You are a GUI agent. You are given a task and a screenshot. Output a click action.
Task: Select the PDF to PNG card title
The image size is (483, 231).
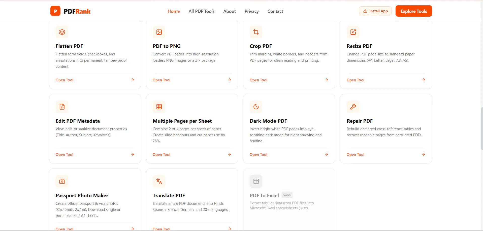167,46
